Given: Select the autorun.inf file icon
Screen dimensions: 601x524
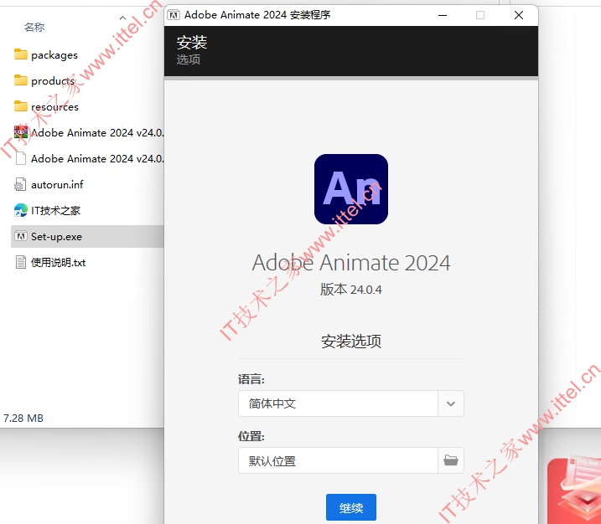Looking at the screenshot, I should point(20,184).
